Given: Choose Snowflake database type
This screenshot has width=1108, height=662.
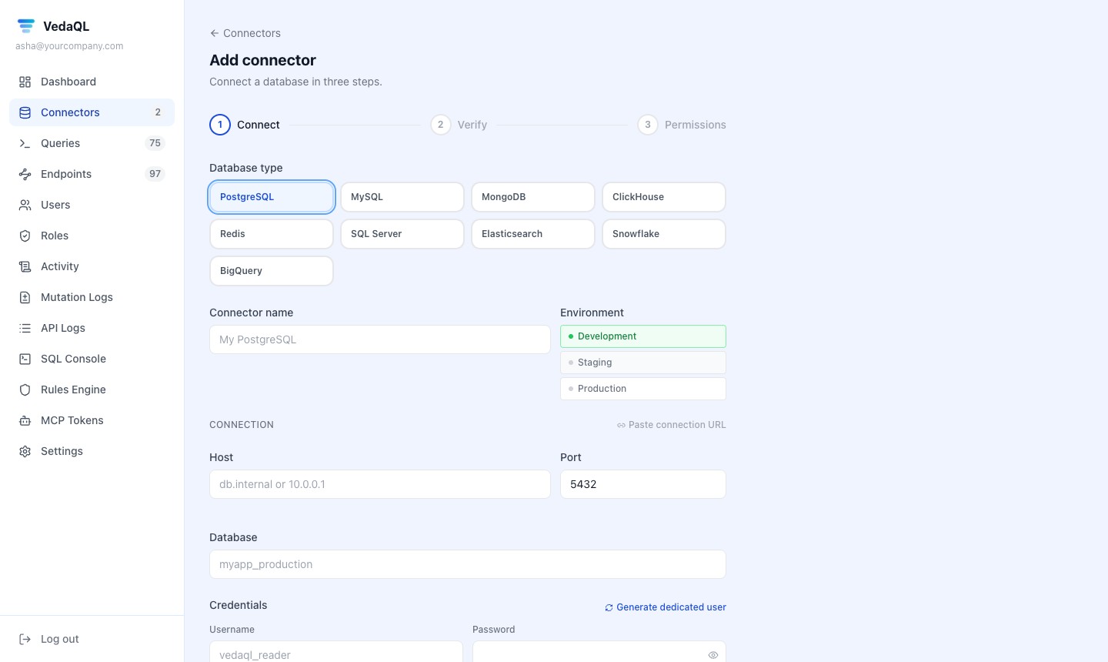Looking at the screenshot, I should pyautogui.click(x=664, y=234).
